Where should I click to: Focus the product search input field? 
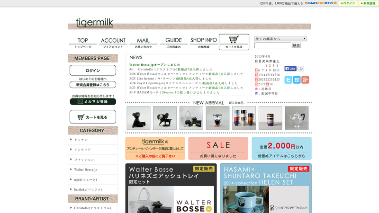pos(273,45)
